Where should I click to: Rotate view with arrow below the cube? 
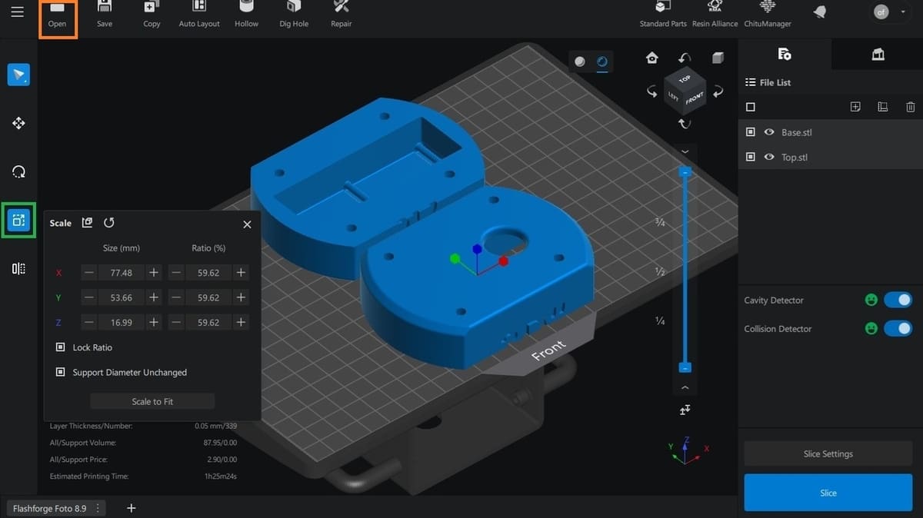[685, 123]
